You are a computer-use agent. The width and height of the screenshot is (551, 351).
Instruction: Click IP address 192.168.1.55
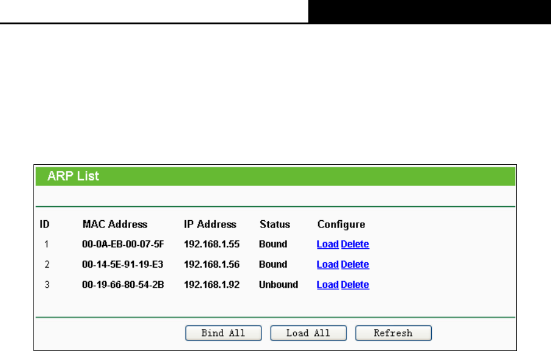(212, 244)
